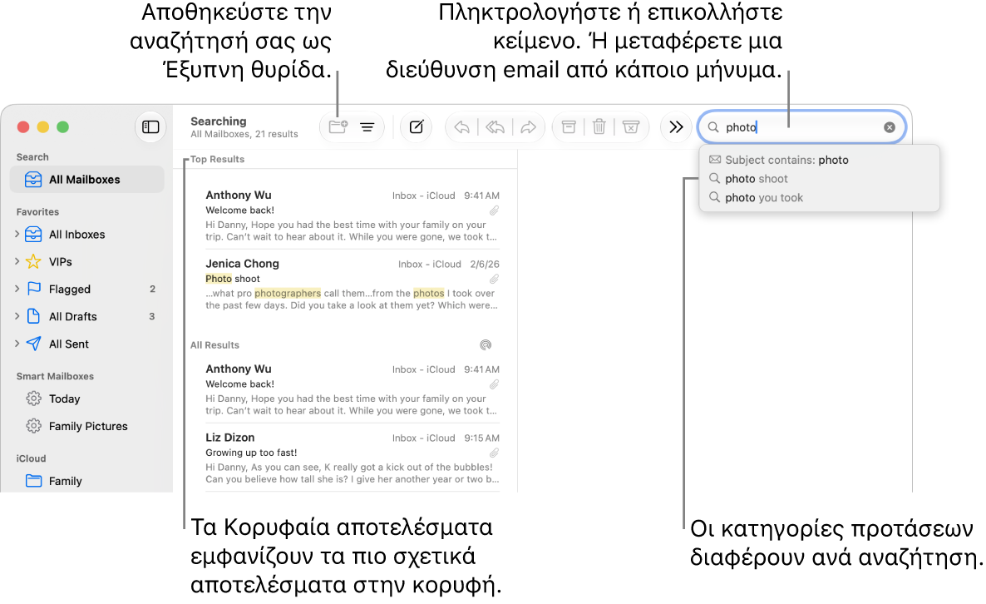Click the icon beside All Results header
Image resolution: width=986 pixels, height=604 pixels.
[x=486, y=344]
